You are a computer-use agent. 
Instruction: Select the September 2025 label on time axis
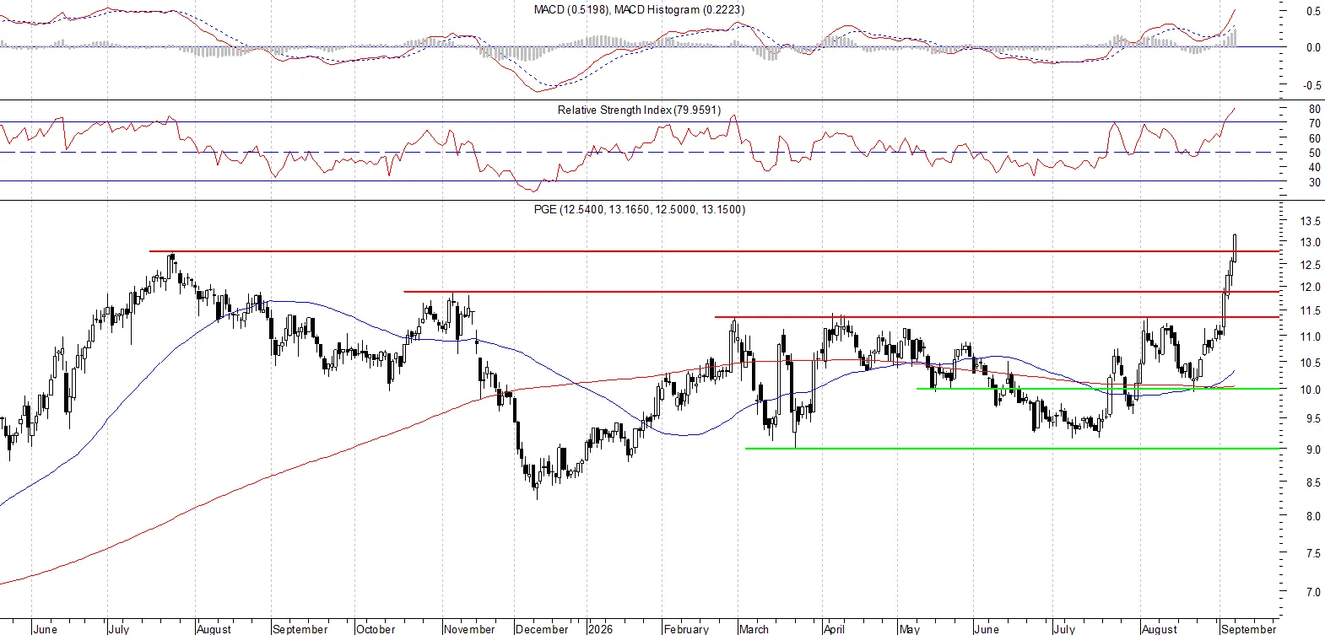pyautogui.click(x=300, y=629)
